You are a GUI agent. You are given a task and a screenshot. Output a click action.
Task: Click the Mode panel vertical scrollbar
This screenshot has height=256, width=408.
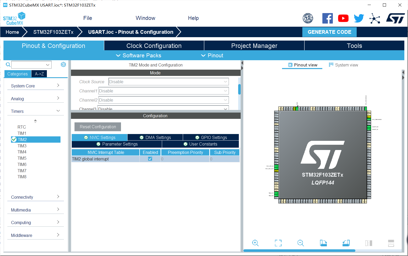(x=239, y=89)
